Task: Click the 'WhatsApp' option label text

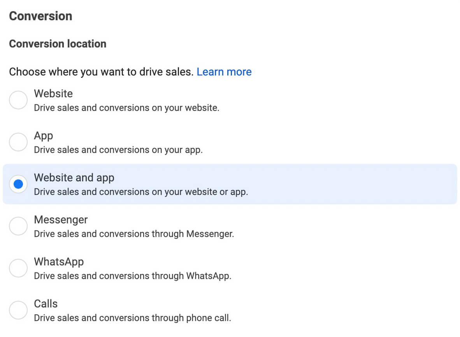Action: click(x=59, y=262)
